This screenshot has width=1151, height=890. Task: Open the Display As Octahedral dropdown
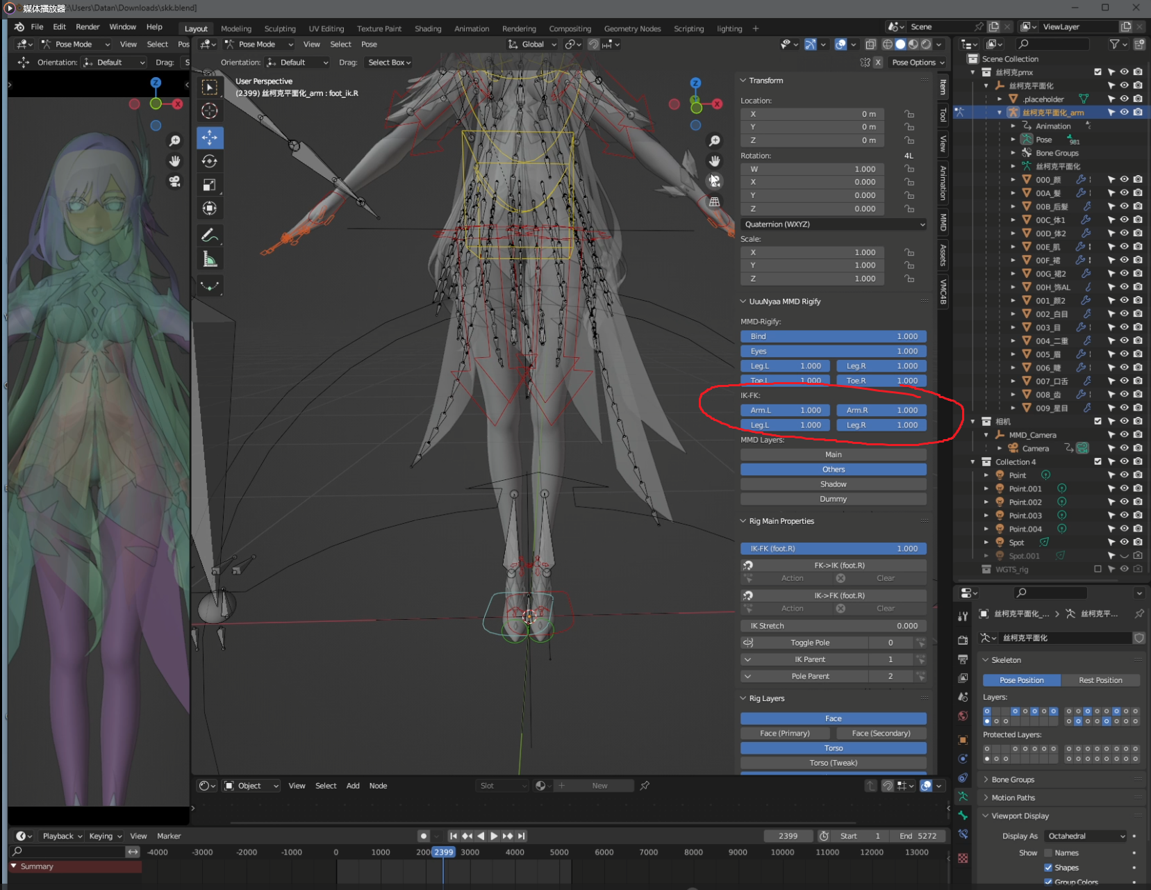click(x=1086, y=836)
